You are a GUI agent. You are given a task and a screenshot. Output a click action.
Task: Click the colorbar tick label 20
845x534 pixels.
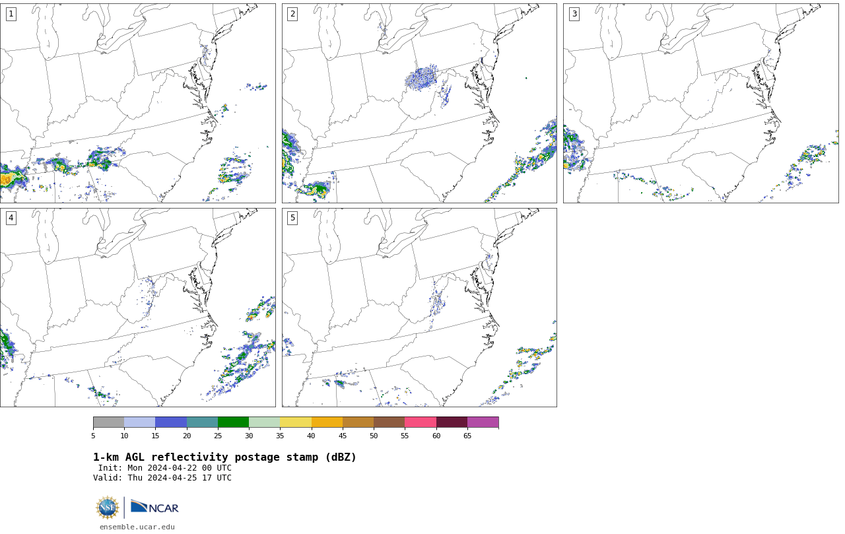pos(187,436)
